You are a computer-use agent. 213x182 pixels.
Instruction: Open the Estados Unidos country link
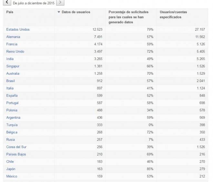(x=18, y=29)
